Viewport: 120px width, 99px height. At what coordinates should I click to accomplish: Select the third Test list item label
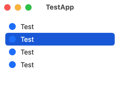pos(27,52)
